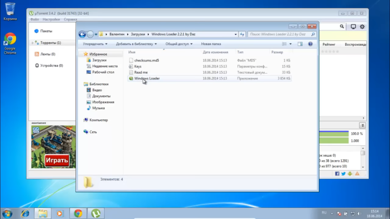Open the Изображения library
The image size is (390, 219).
[103, 102]
